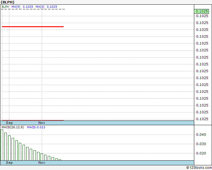Click the 0.030 MACD axis value
This screenshot has width=212, height=170.
[201, 144]
